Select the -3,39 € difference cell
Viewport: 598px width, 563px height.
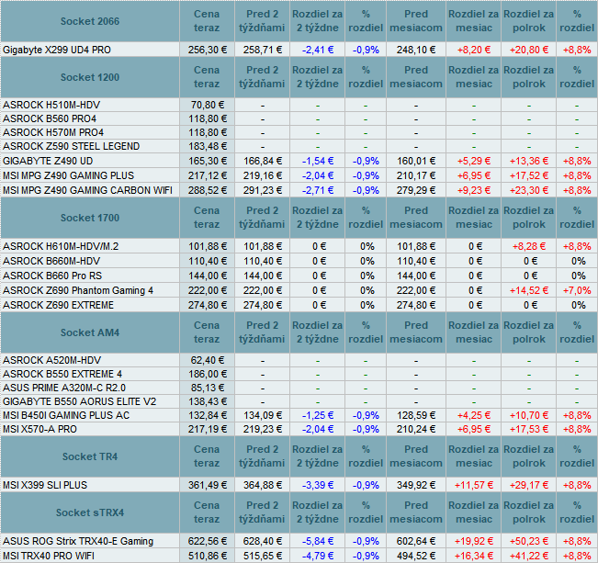[317, 485]
